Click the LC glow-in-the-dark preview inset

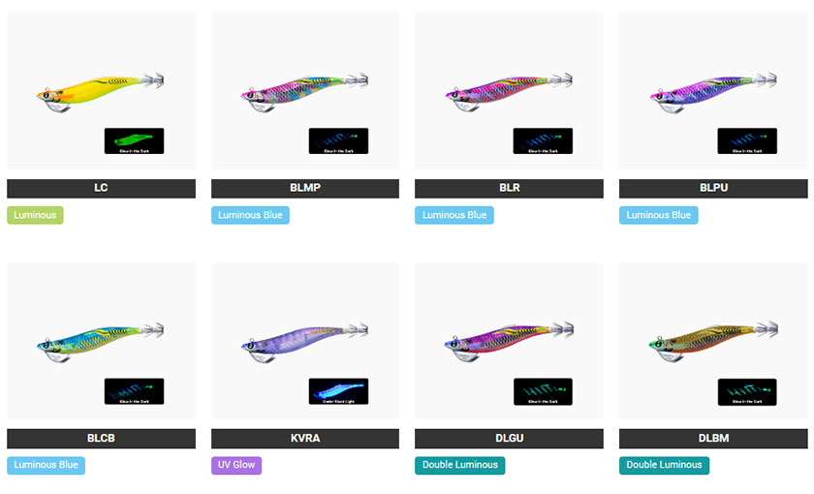[x=134, y=140]
